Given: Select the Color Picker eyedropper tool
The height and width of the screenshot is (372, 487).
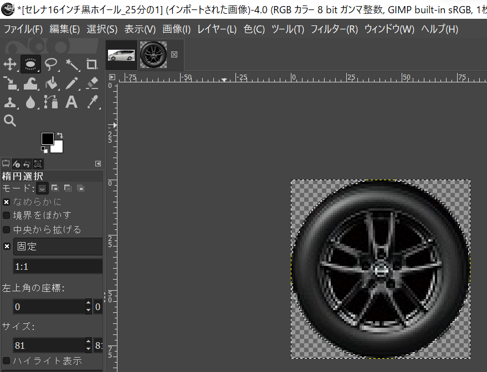Looking at the screenshot, I should click(92, 102).
